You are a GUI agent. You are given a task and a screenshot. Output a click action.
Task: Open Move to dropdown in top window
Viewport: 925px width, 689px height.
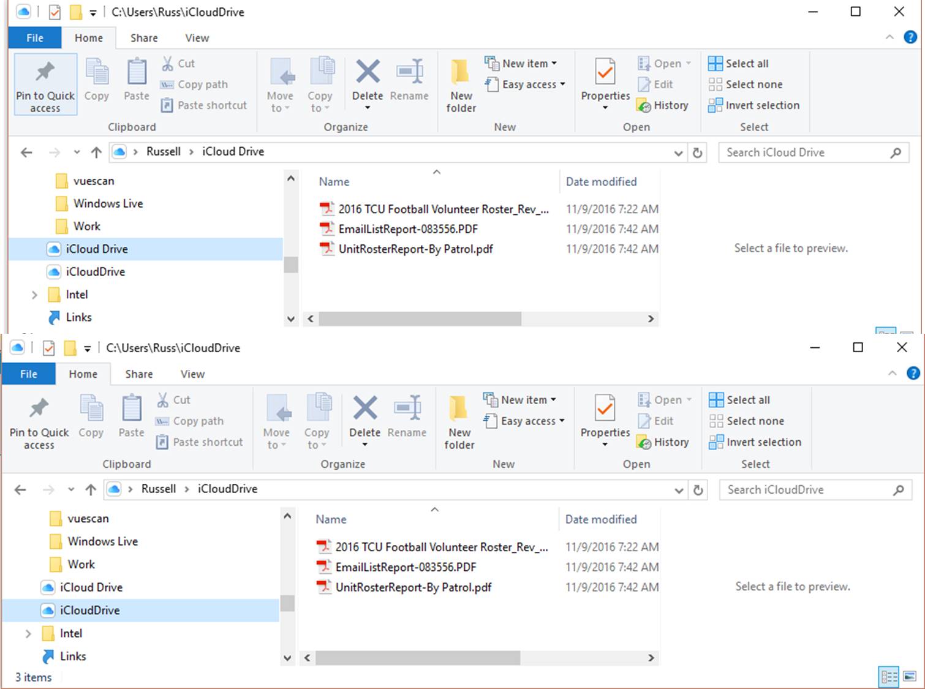coord(280,85)
